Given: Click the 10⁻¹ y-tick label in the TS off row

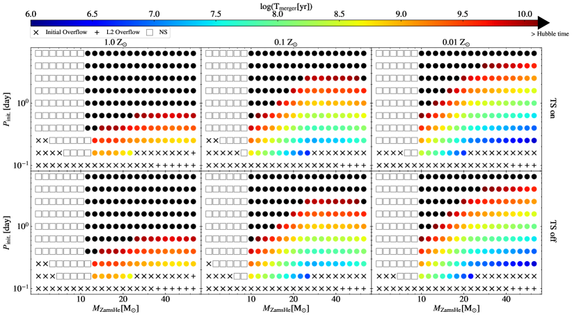Looking at the screenshot, I should point(20,288).
